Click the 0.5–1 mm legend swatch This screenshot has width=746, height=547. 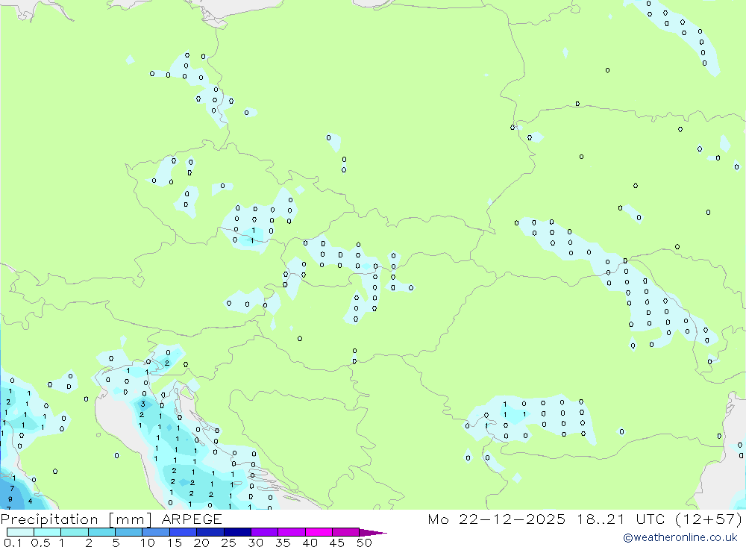48,532
